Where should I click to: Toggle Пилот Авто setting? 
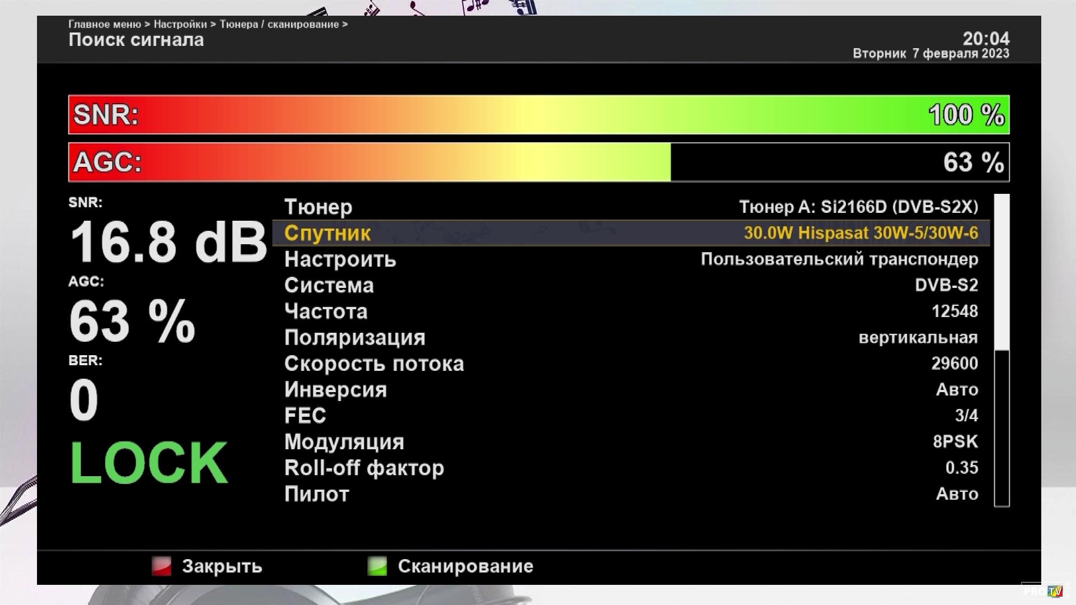click(957, 494)
